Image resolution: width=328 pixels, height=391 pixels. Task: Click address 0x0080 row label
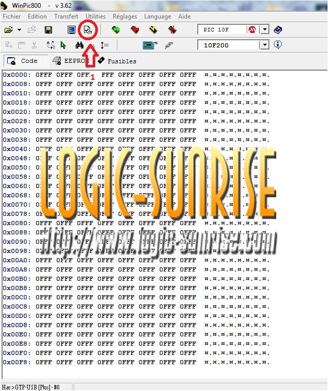[x=16, y=223]
